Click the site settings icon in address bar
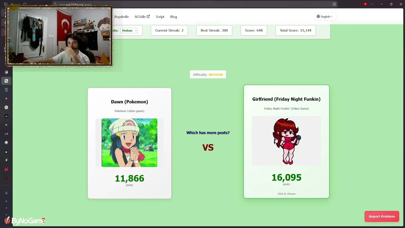Screen dimensions: 405x228 point(55,4)
